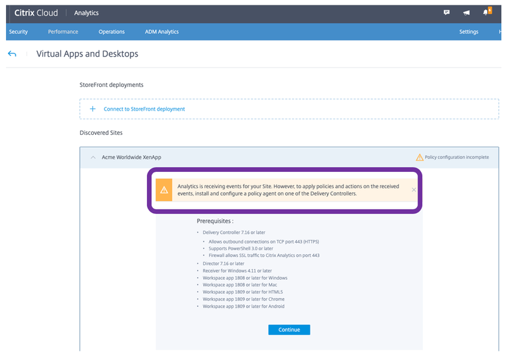Click the Discovered Sites label

click(101, 133)
